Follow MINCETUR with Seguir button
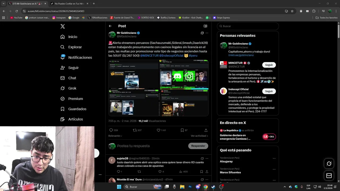 point(269,65)
